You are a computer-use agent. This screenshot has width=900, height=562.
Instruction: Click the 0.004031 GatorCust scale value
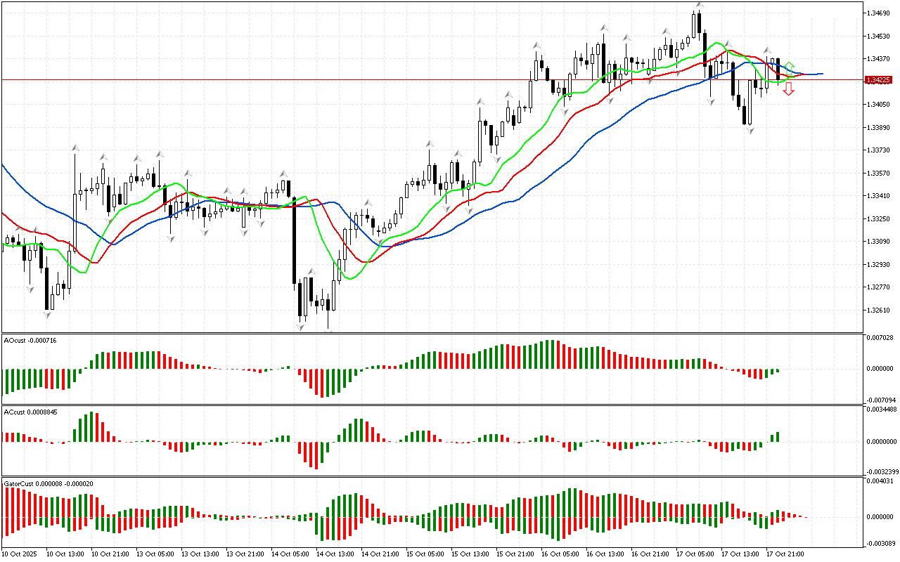coord(882,481)
